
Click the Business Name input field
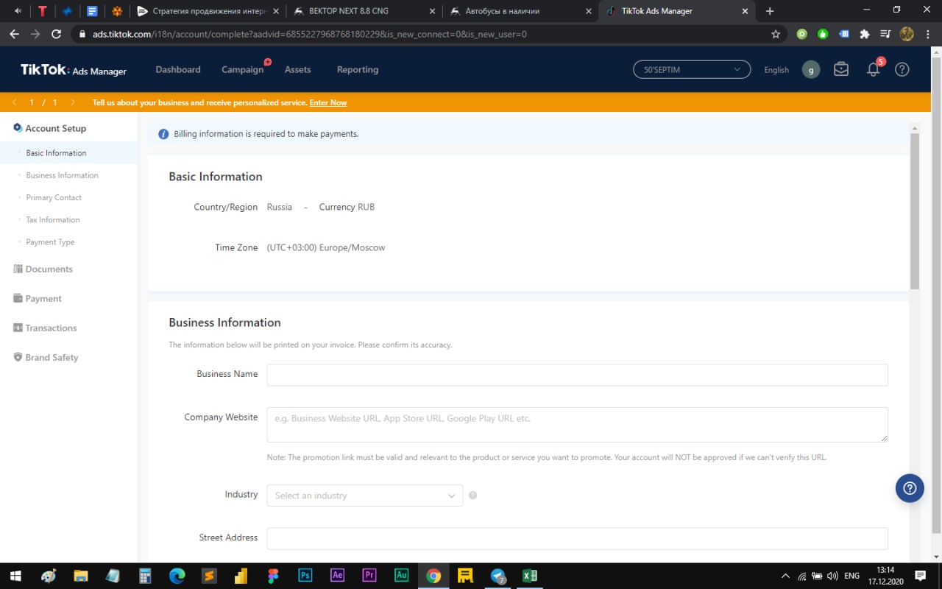click(577, 374)
